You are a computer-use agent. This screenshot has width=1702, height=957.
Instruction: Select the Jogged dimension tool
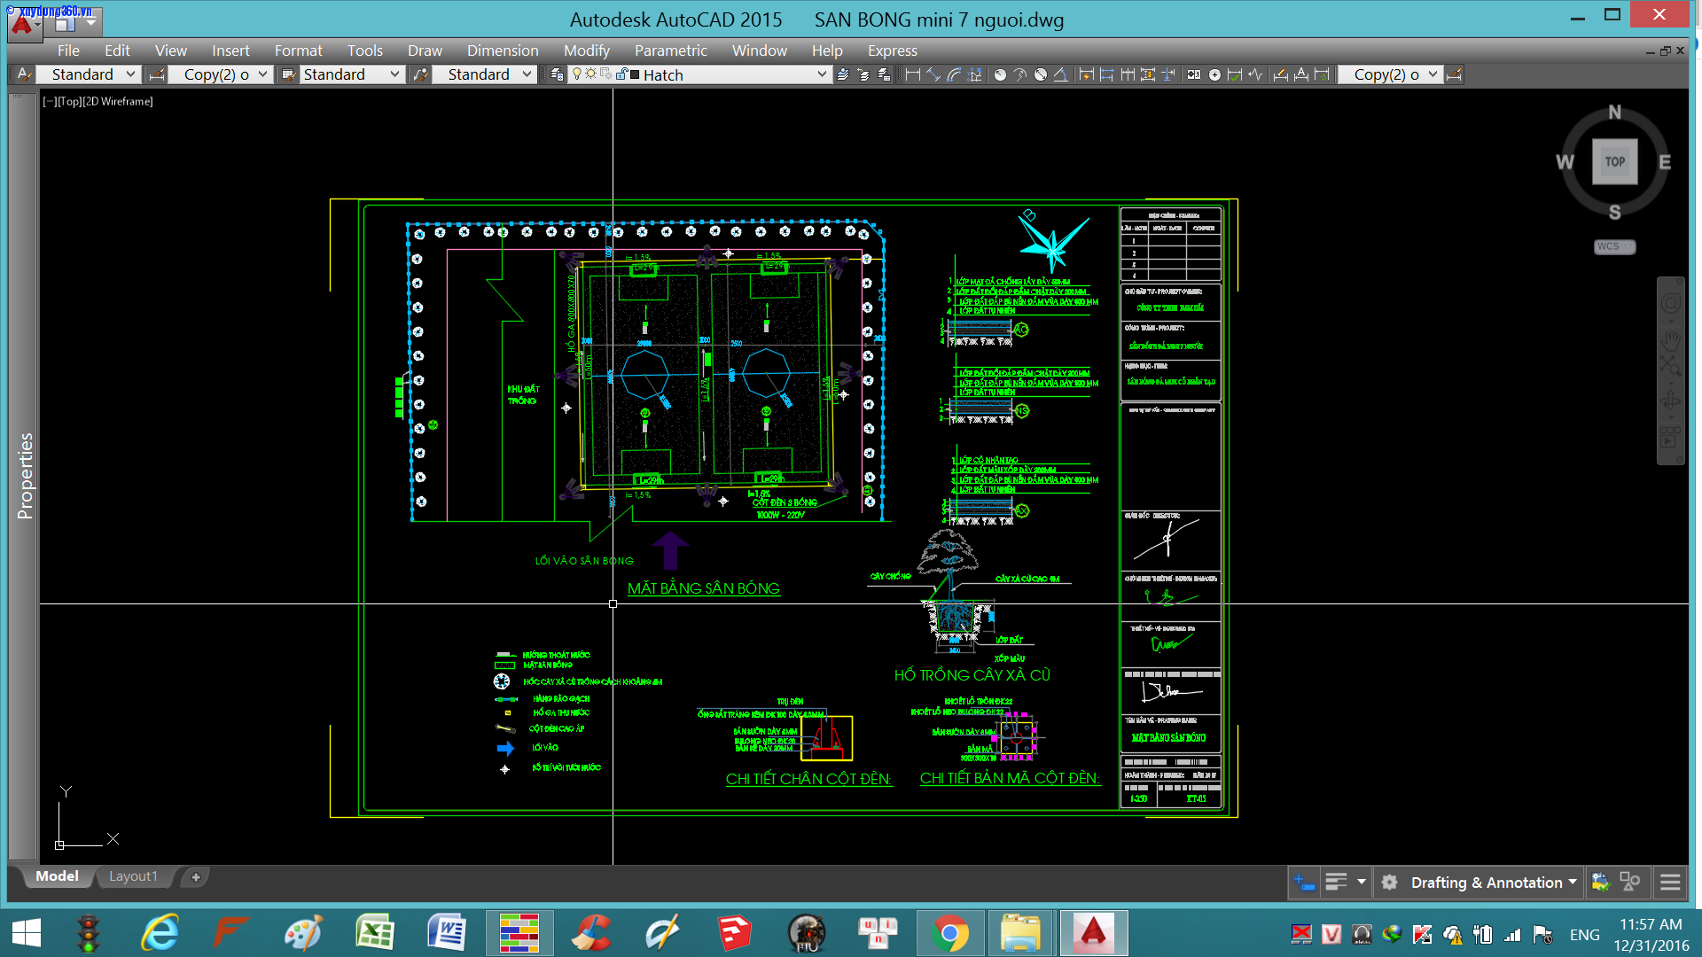click(x=1019, y=74)
